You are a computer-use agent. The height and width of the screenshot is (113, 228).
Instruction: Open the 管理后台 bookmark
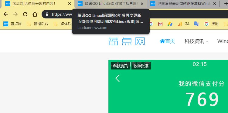38,24
